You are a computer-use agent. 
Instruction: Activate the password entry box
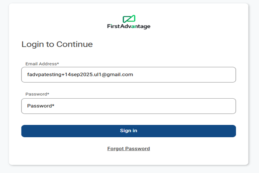click(128, 106)
